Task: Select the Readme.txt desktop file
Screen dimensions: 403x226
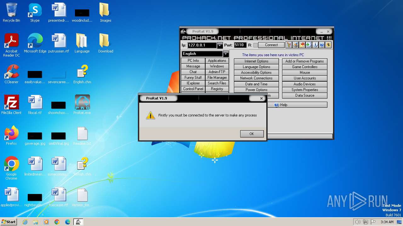Action: click(x=82, y=136)
